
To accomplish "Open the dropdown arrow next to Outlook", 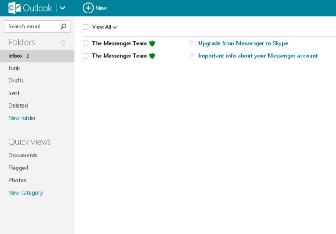I will pyautogui.click(x=62, y=8).
